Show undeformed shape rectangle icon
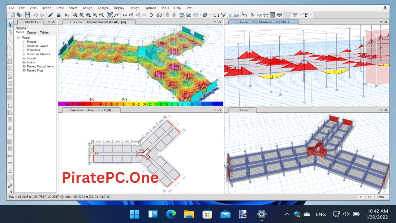The width and height of the screenshot is (396, 223). [x=217, y=15]
